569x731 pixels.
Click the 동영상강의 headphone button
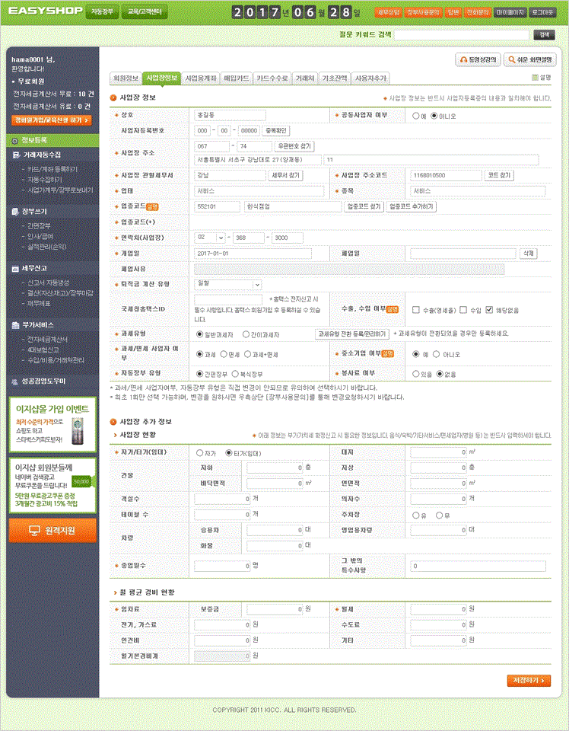pos(478,59)
